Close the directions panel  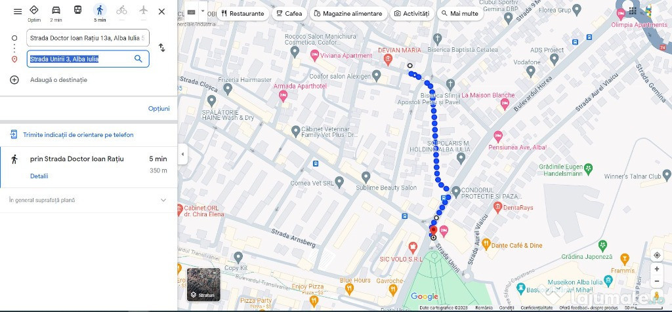[161, 12]
